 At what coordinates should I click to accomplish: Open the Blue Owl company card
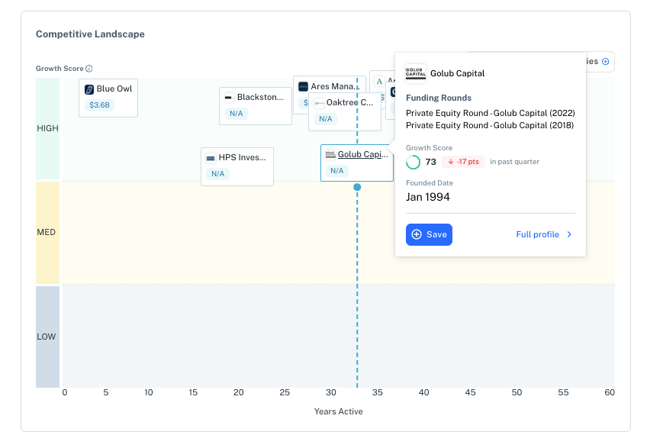[108, 98]
